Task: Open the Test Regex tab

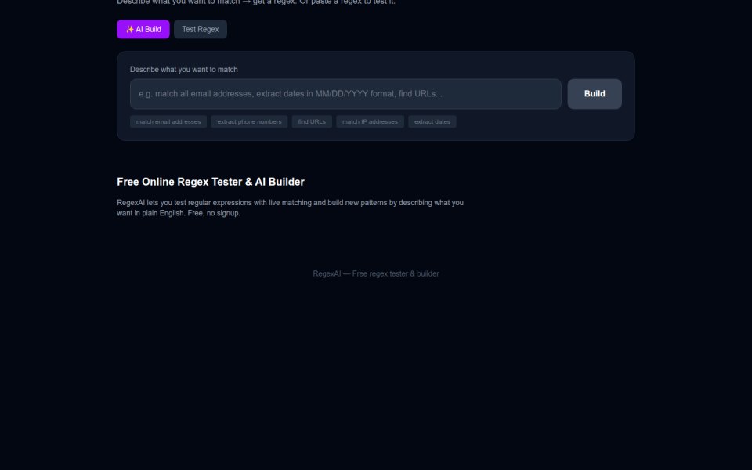Action: click(201, 29)
